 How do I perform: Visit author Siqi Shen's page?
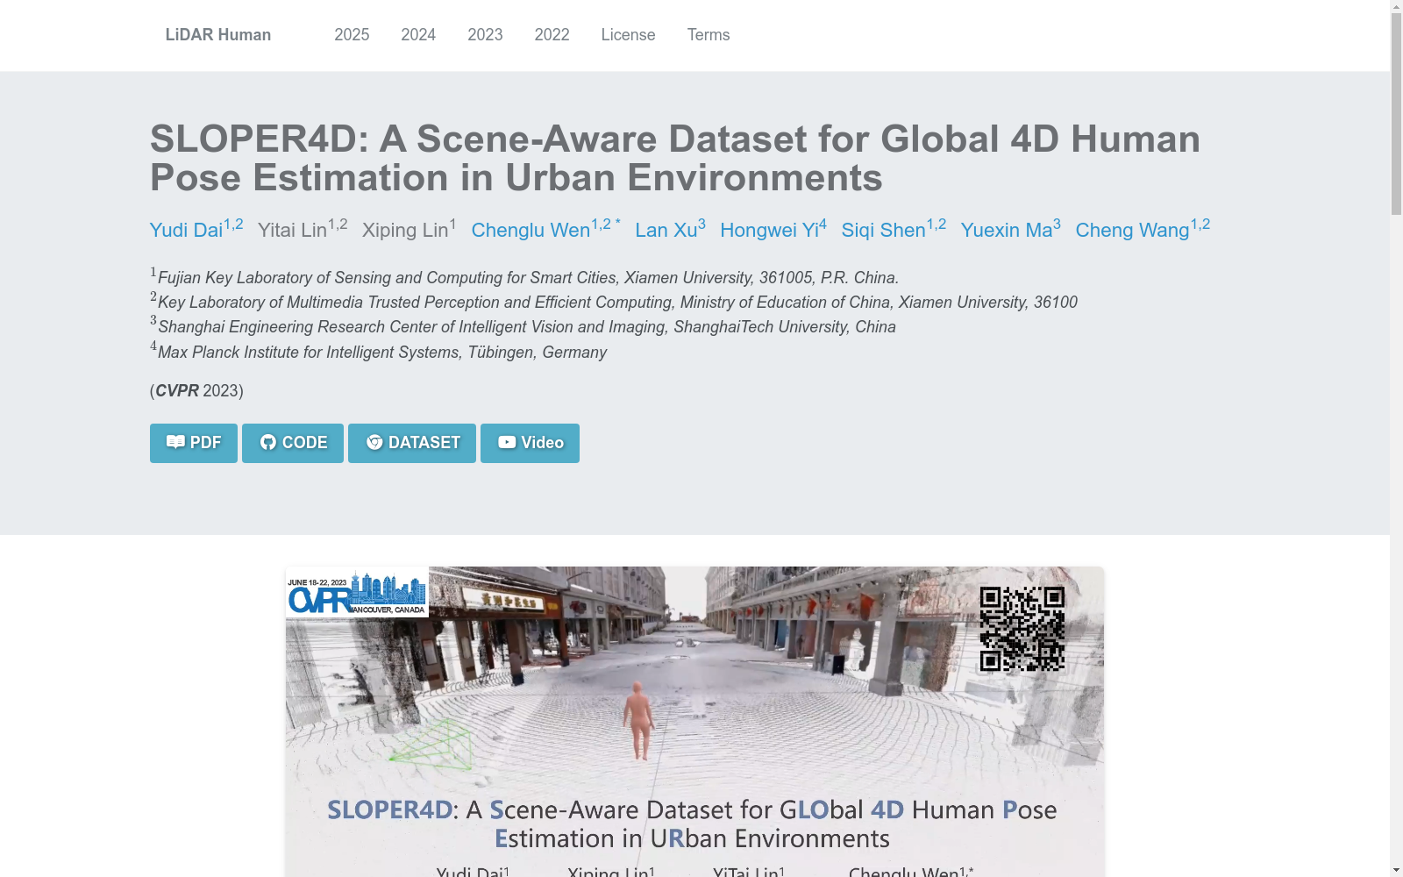point(894,229)
